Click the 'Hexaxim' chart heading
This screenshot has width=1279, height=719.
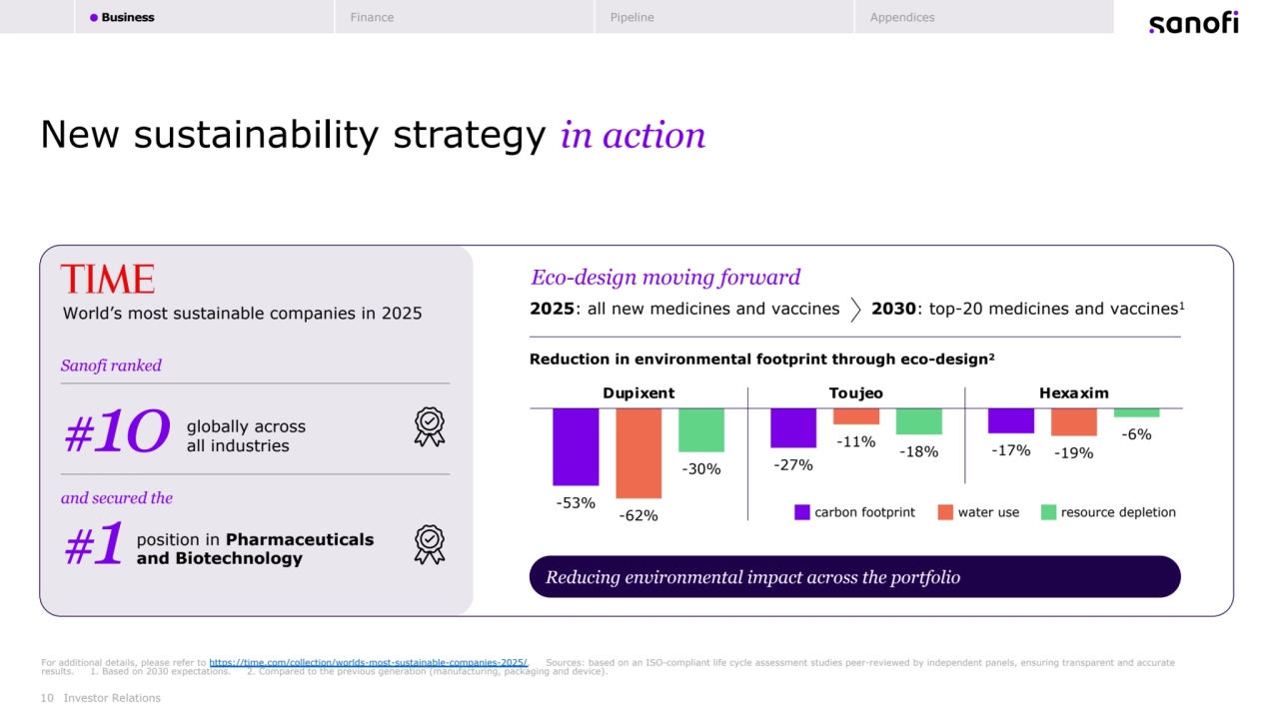(x=1074, y=393)
